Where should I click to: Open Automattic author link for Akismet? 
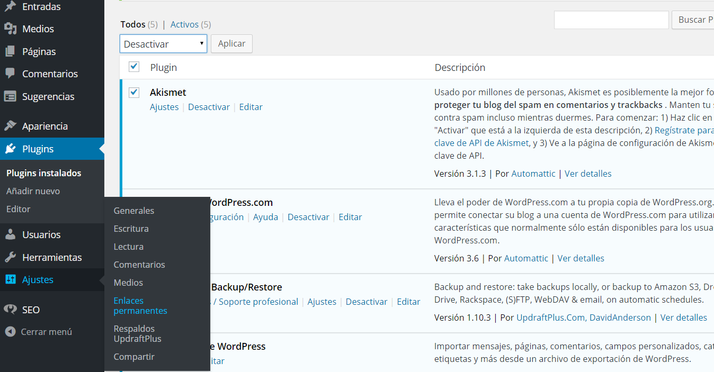point(533,174)
